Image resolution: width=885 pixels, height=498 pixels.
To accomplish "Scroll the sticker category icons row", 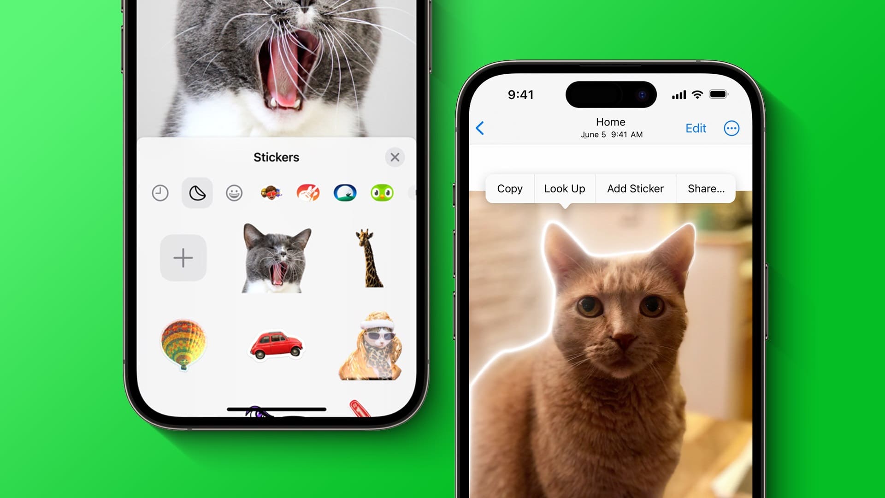I will point(276,193).
